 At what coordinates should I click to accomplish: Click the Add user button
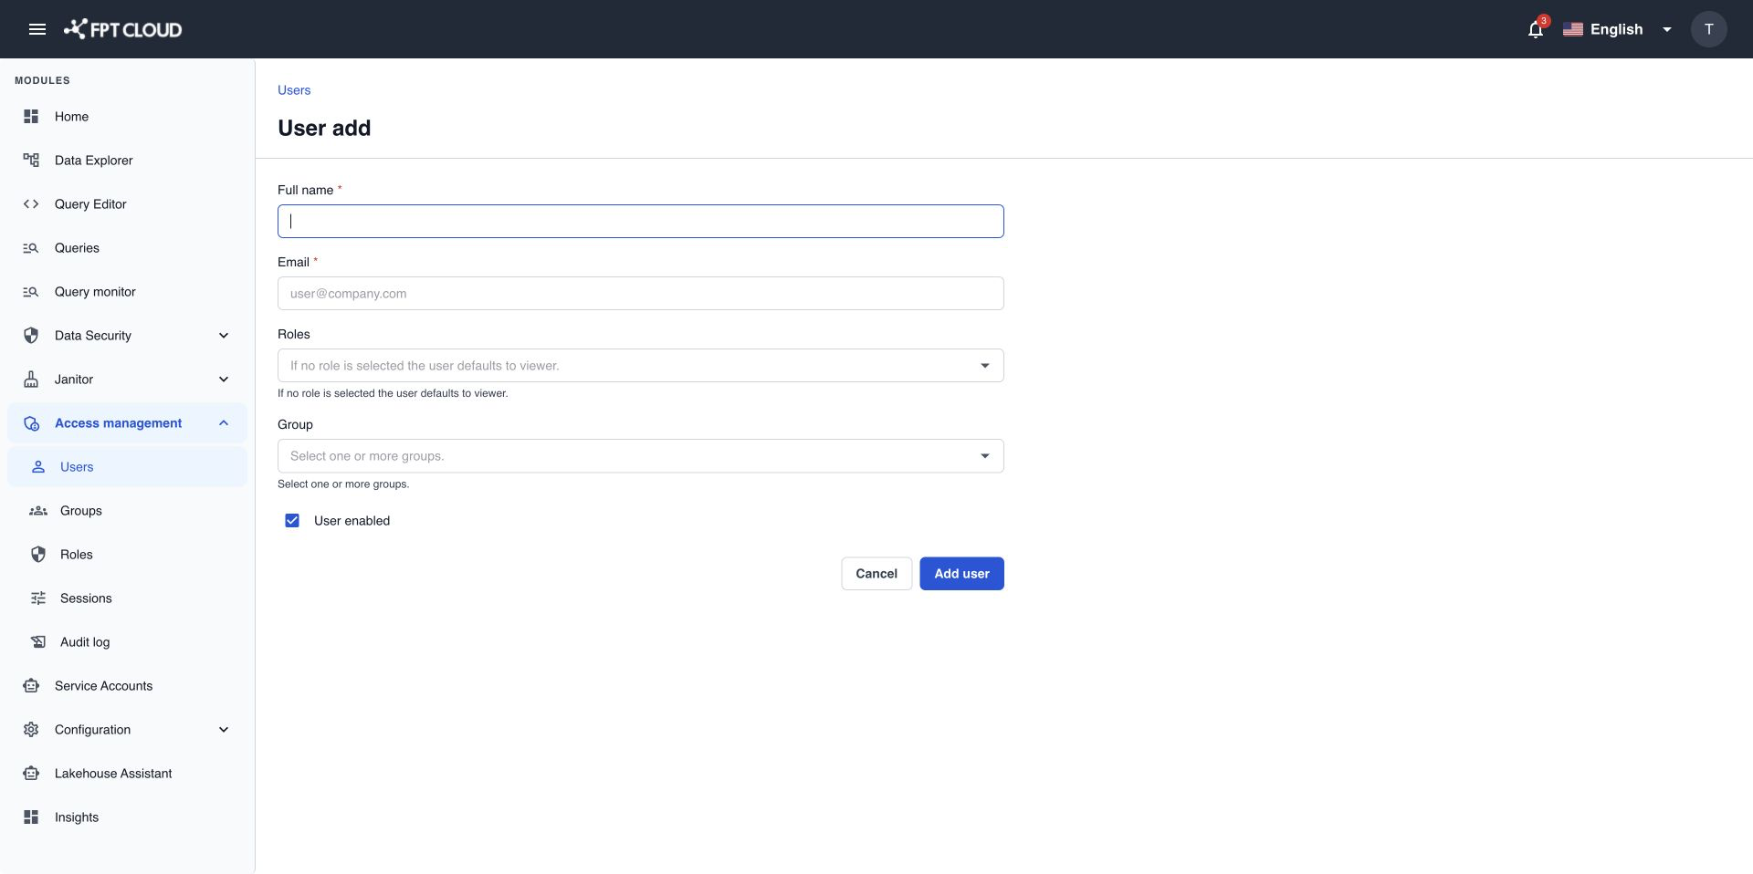(961, 574)
